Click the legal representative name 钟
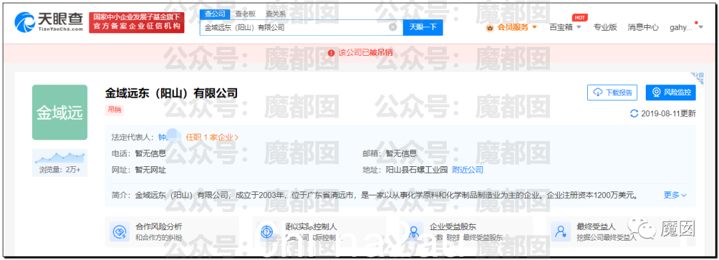Screen dimensions: 719x260 [x=162, y=137]
